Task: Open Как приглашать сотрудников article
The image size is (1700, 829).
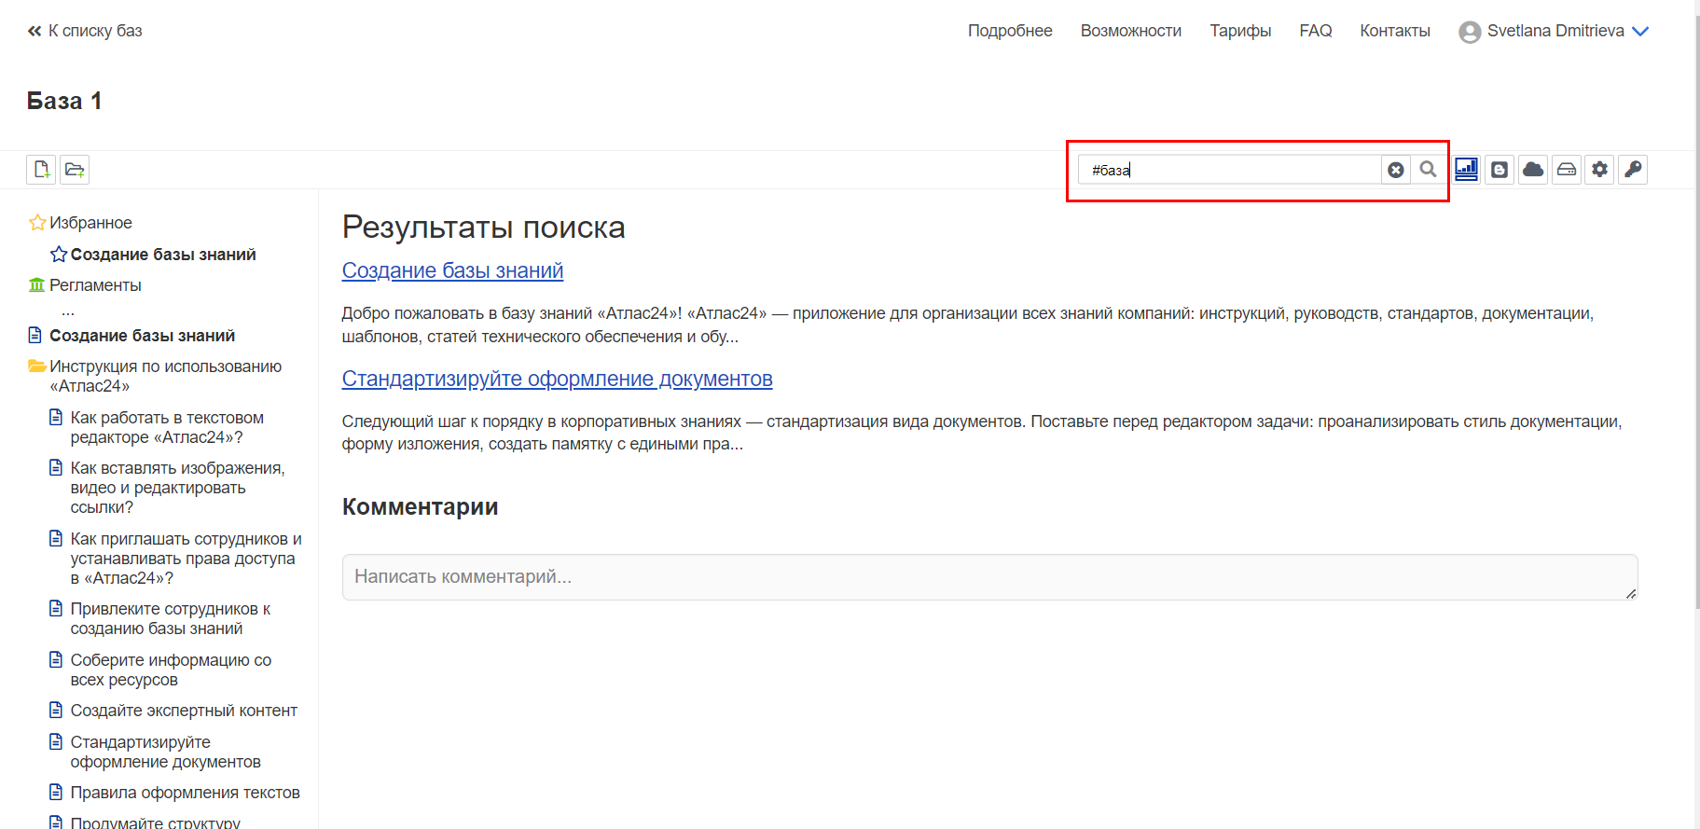Action: 187,559
